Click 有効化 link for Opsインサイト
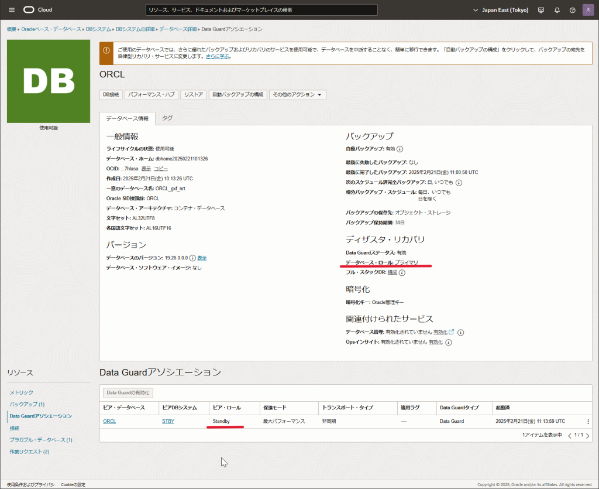 435,342
